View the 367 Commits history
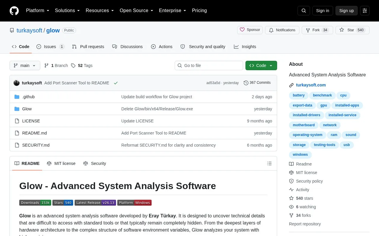Screen dimensions: 379x236 (x=257, y=83)
